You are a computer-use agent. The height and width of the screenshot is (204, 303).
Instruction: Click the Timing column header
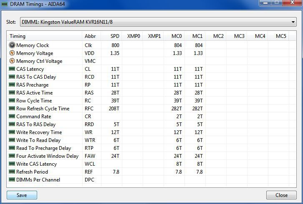tap(45, 36)
